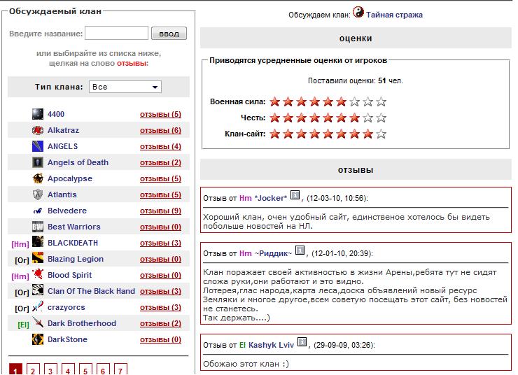
Task: Open отзывы (5) for Apocalypse
Action: point(160,178)
